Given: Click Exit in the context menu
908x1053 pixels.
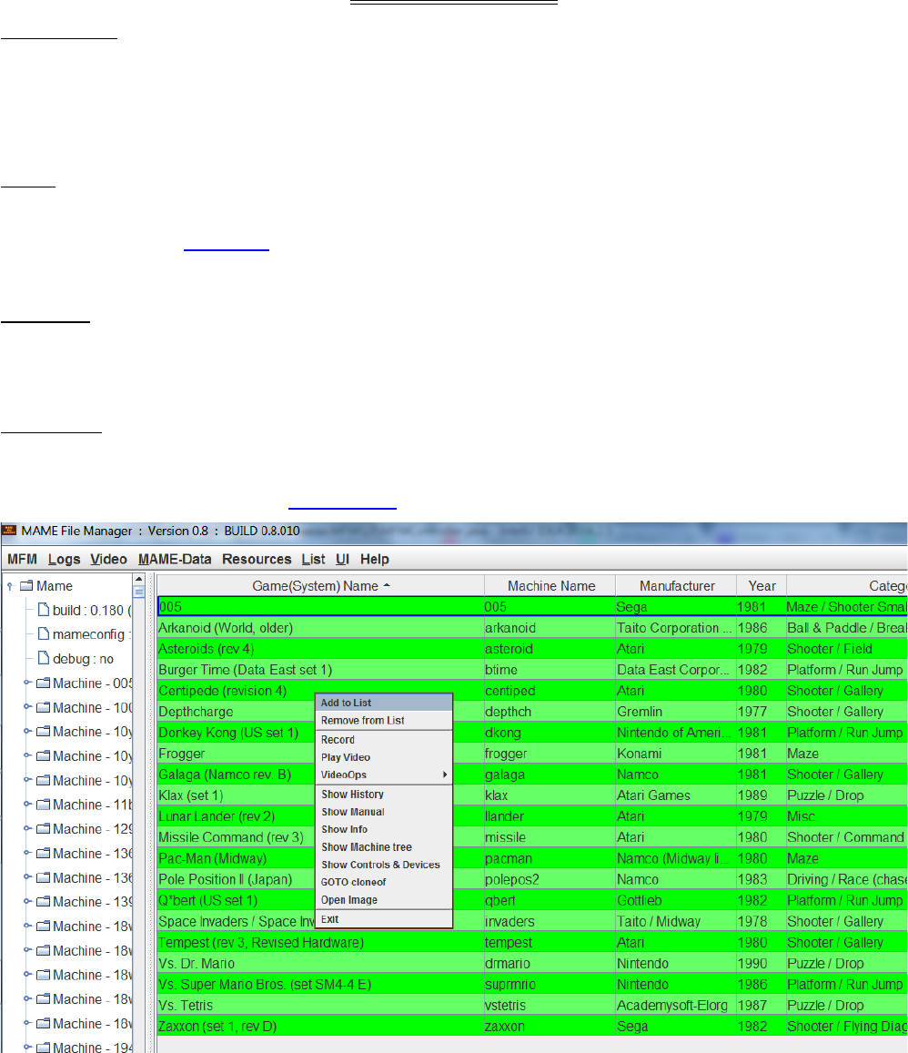Looking at the screenshot, I should 384,919.
